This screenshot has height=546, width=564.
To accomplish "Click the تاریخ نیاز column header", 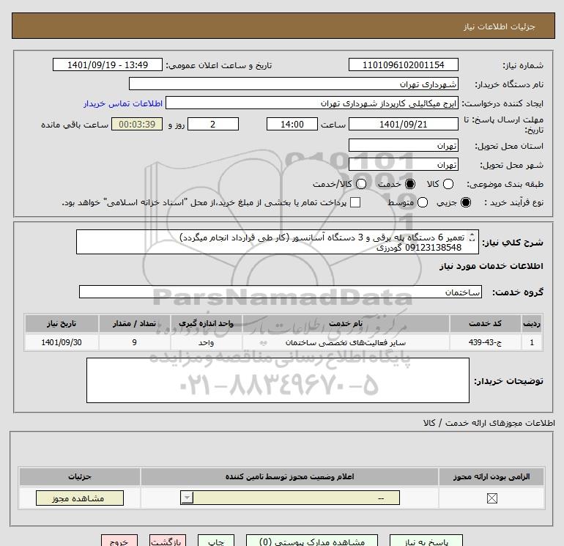I will point(62,323).
